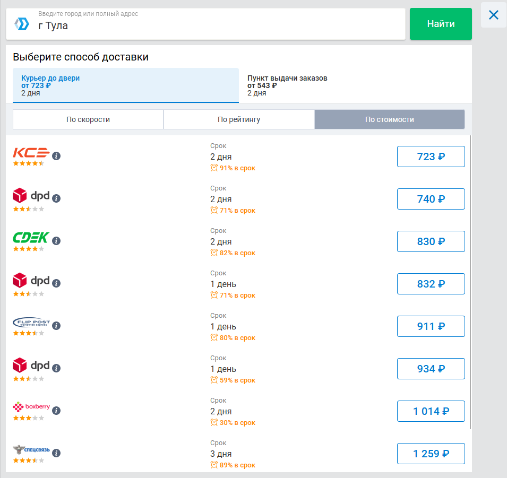Click the blue logo icon in address field

coord(22,23)
